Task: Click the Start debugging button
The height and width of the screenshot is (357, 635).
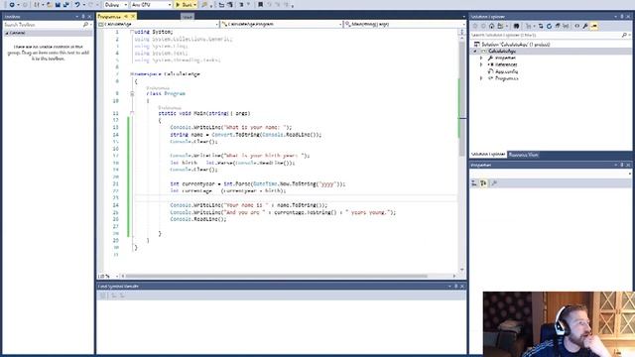Action: [184, 4]
